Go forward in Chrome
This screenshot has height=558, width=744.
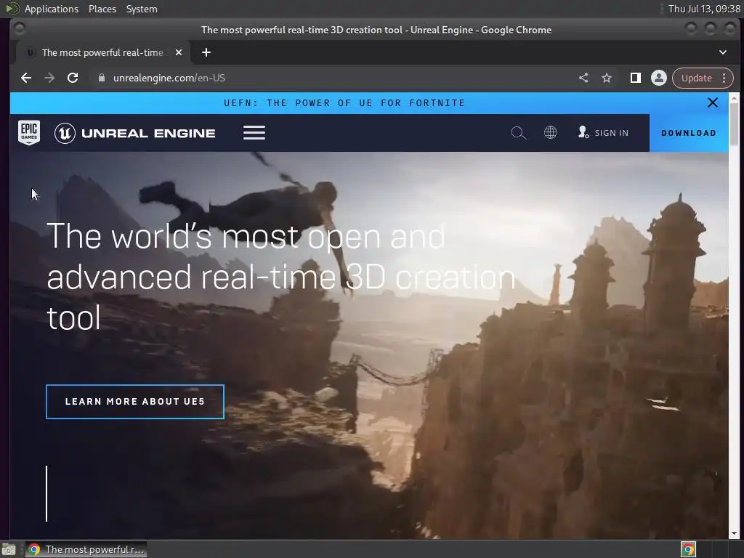point(49,78)
